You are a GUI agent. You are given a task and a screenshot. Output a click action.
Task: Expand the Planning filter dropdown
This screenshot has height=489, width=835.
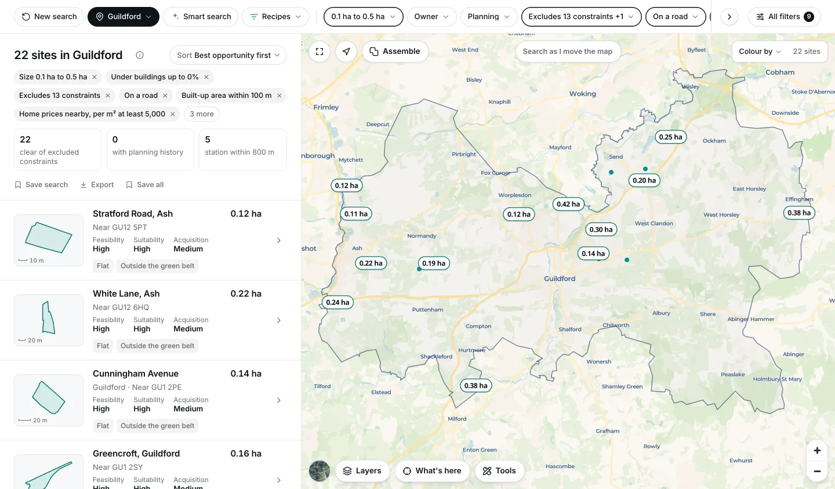tap(489, 17)
